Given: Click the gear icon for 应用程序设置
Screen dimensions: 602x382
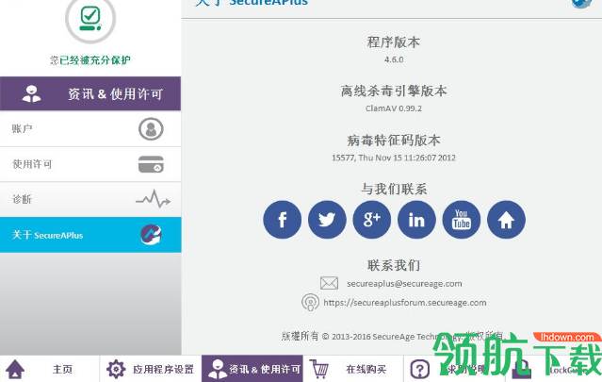Looking at the screenshot, I should [x=116, y=369].
